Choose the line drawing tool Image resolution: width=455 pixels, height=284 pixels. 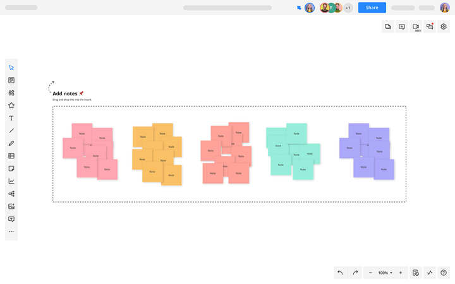click(x=11, y=131)
